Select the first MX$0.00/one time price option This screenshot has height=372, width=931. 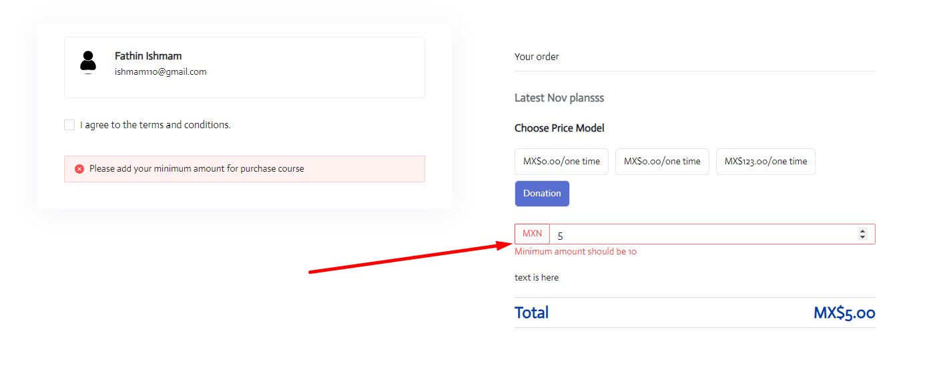coord(561,162)
